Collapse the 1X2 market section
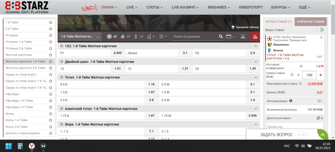 tap(256, 46)
